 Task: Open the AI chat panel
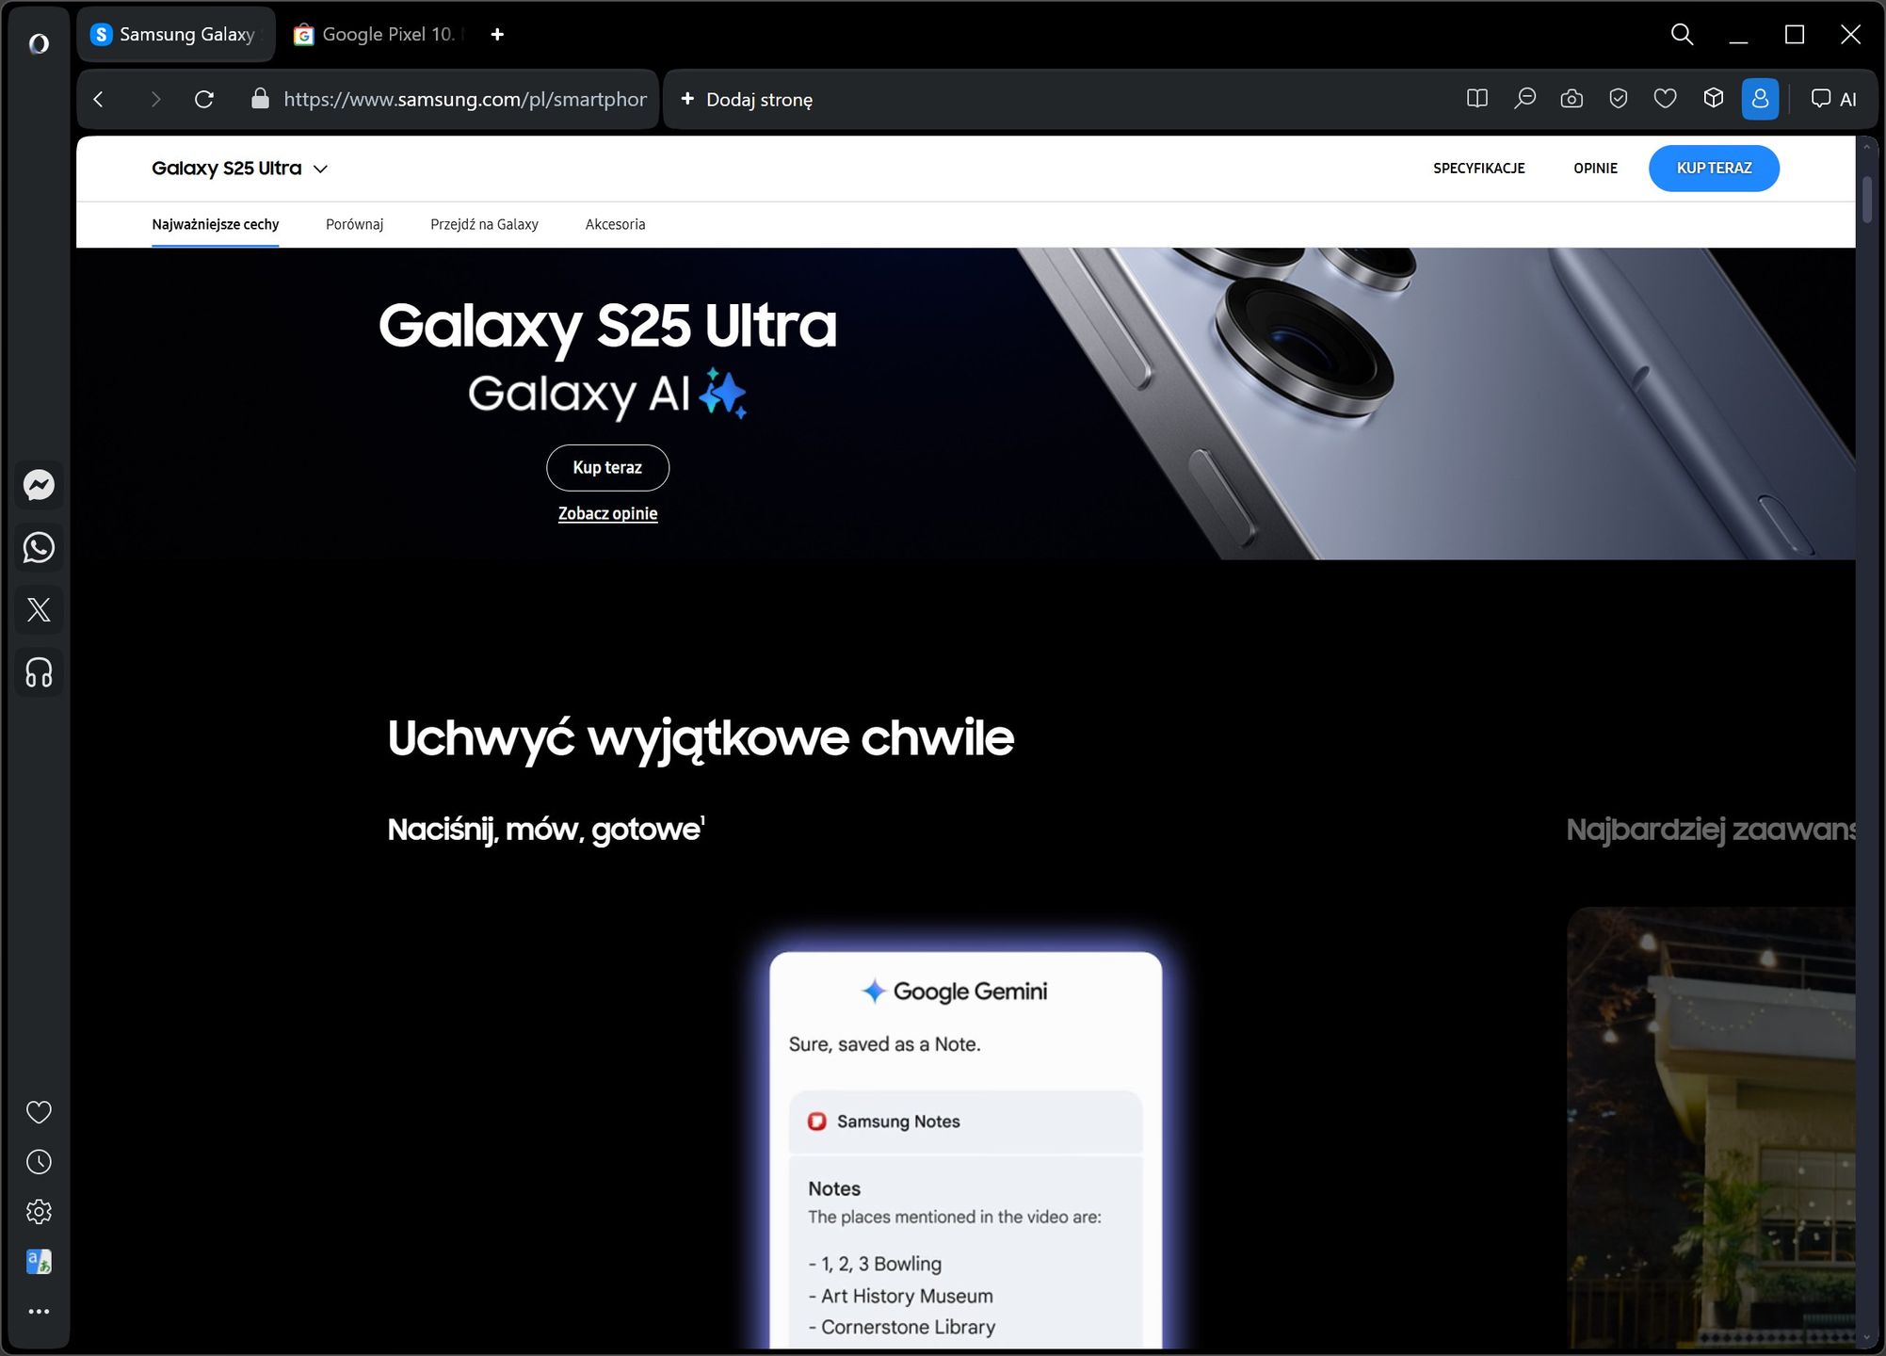coord(1834,99)
